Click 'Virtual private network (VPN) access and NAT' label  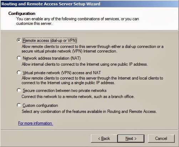tap(62, 73)
